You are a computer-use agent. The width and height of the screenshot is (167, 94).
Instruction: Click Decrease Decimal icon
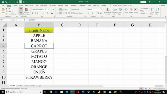point(101,13)
